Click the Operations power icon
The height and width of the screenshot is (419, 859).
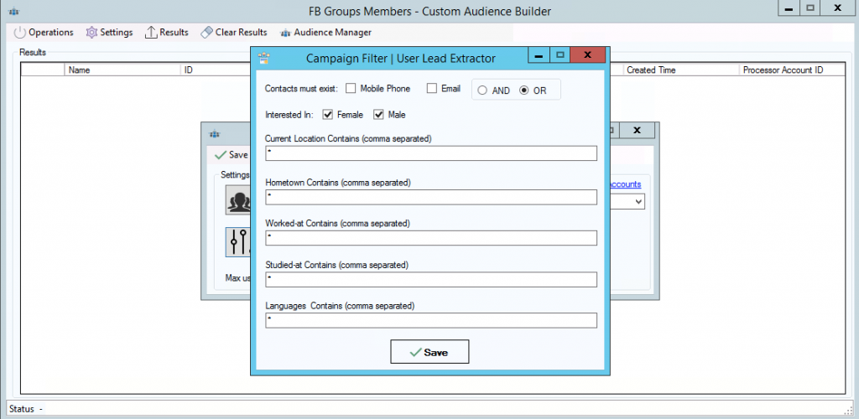tap(20, 33)
